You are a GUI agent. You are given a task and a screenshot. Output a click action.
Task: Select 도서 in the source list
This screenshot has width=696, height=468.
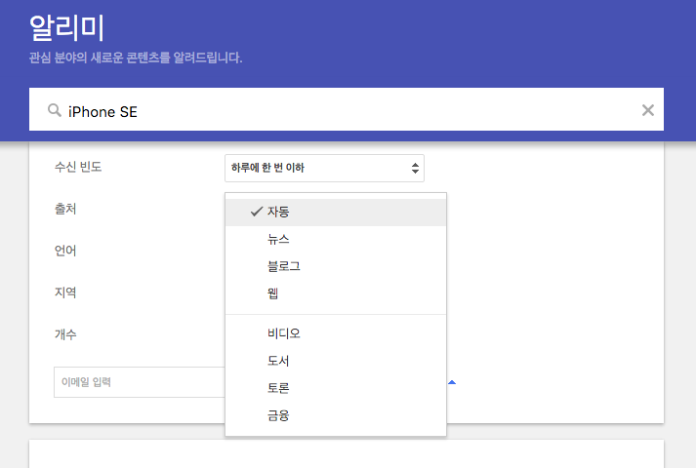pos(336,361)
